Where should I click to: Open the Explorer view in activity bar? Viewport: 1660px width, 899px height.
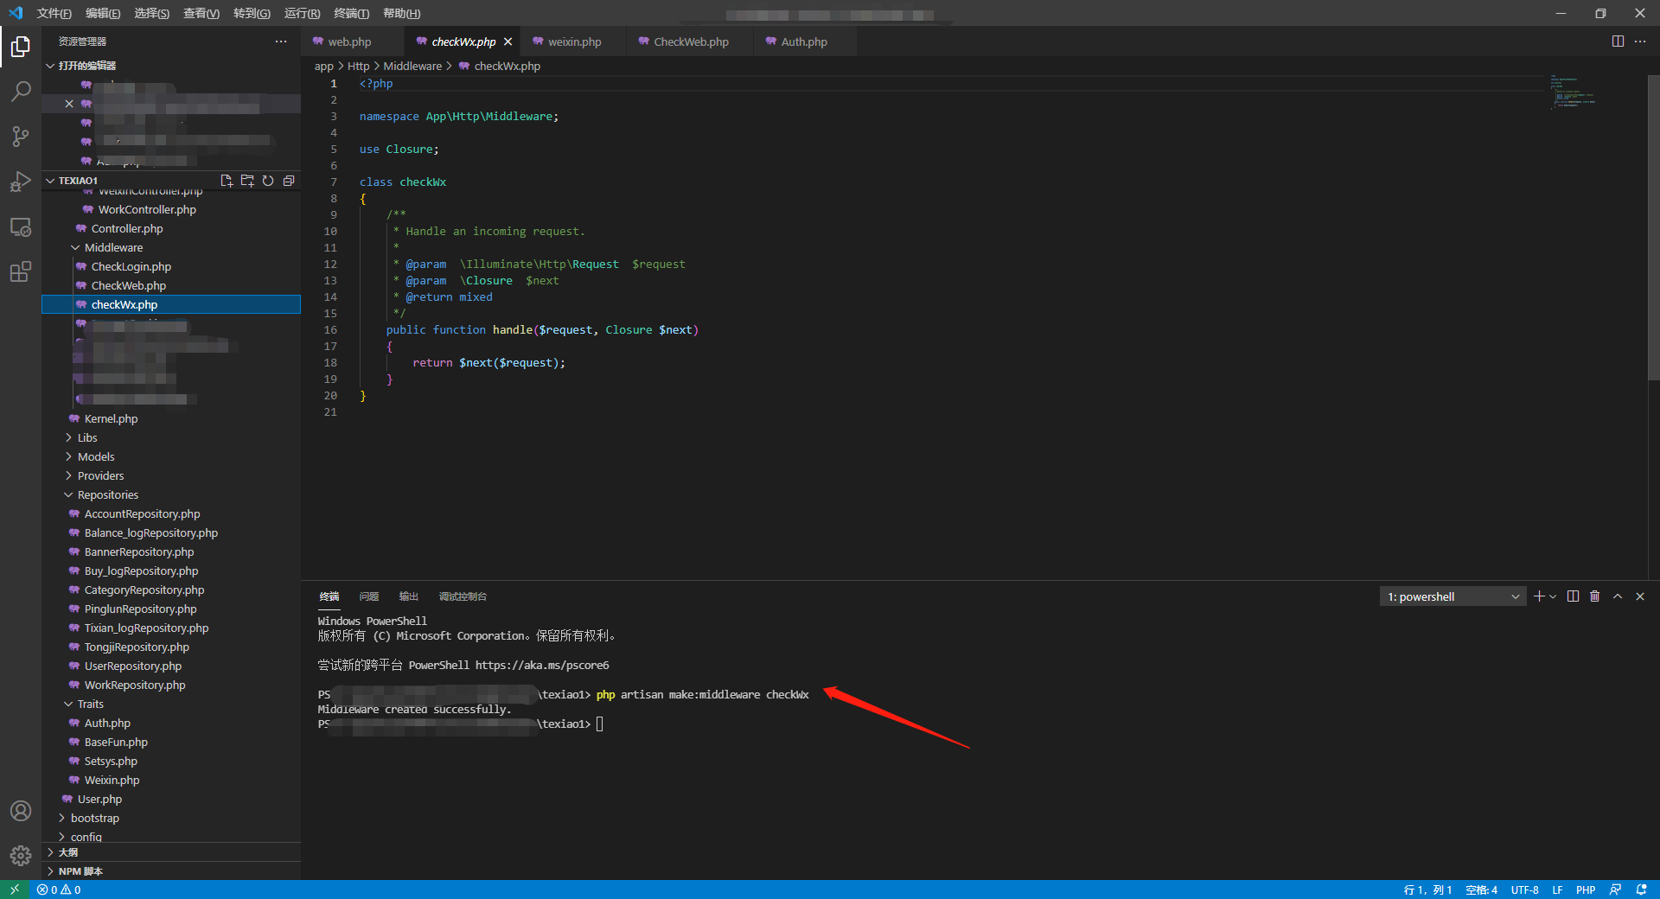coord(21,46)
